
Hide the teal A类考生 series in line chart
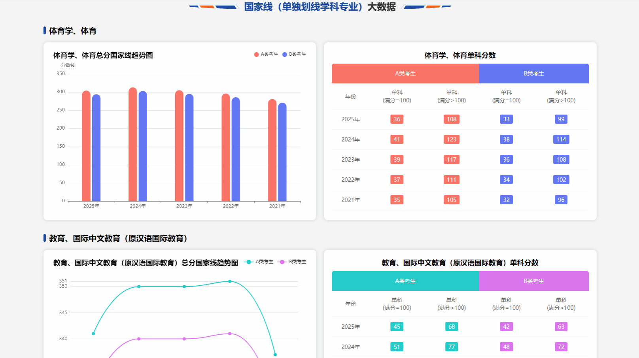pyautogui.click(x=259, y=262)
